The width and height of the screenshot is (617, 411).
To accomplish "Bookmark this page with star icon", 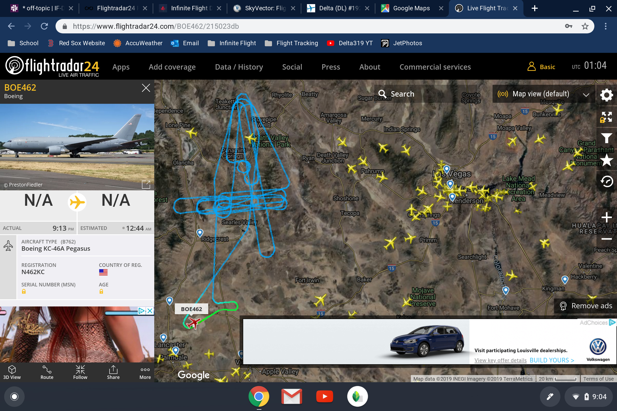I will [585, 26].
